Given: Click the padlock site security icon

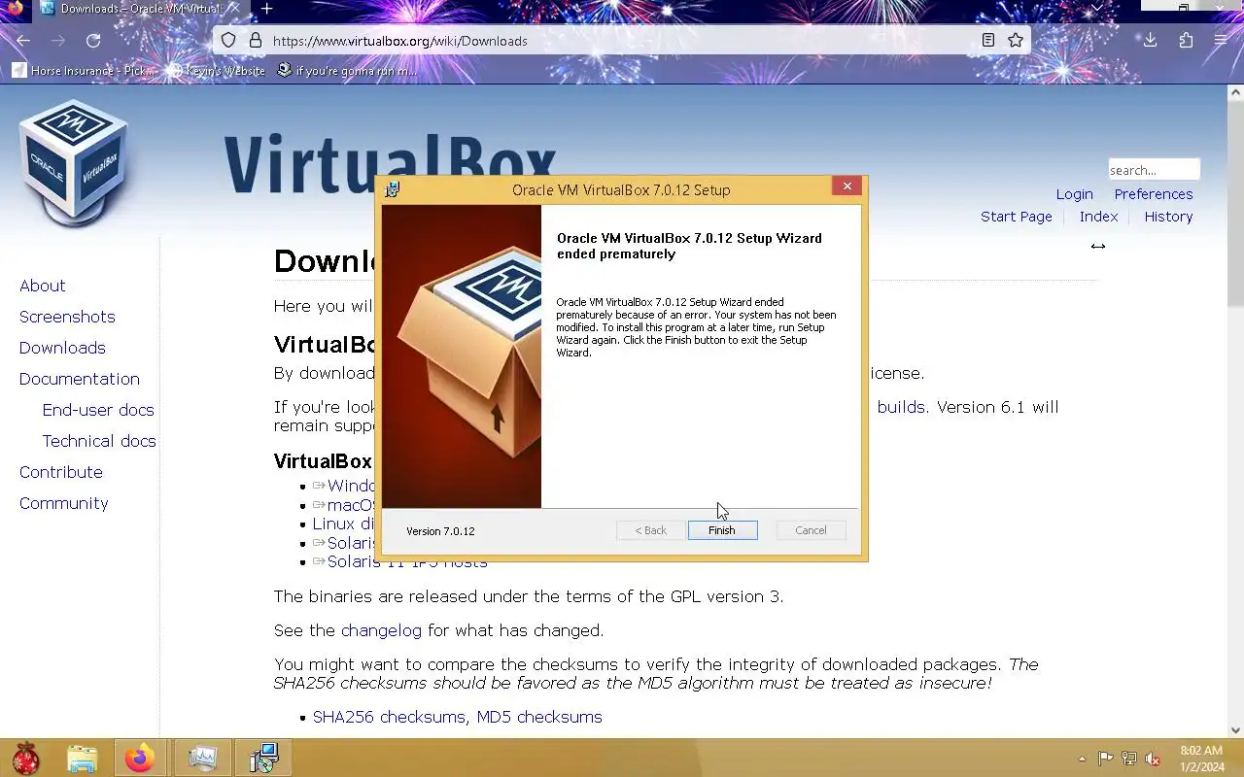Looking at the screenshot, I should (x=256, y=41).
